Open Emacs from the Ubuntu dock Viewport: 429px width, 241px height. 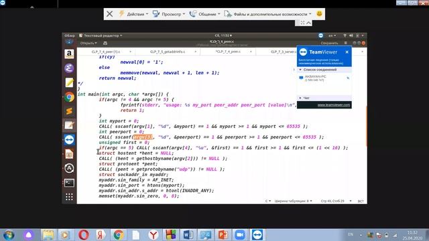click(x=69, y=68)
